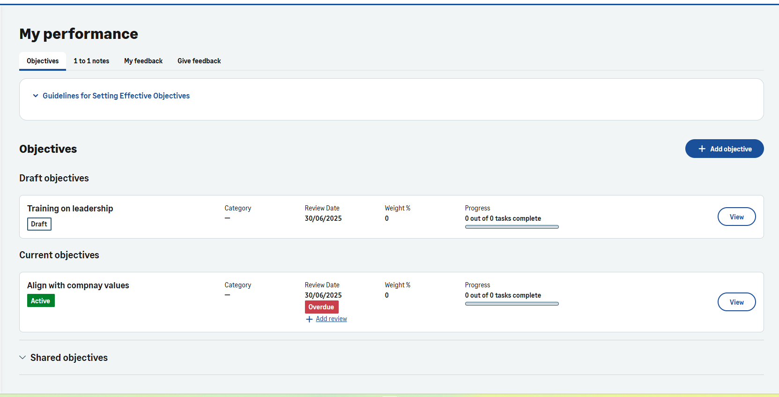Click Align with compnay values progress bar
This screenshot has height=397, width=779.
(x=512, y=304)
